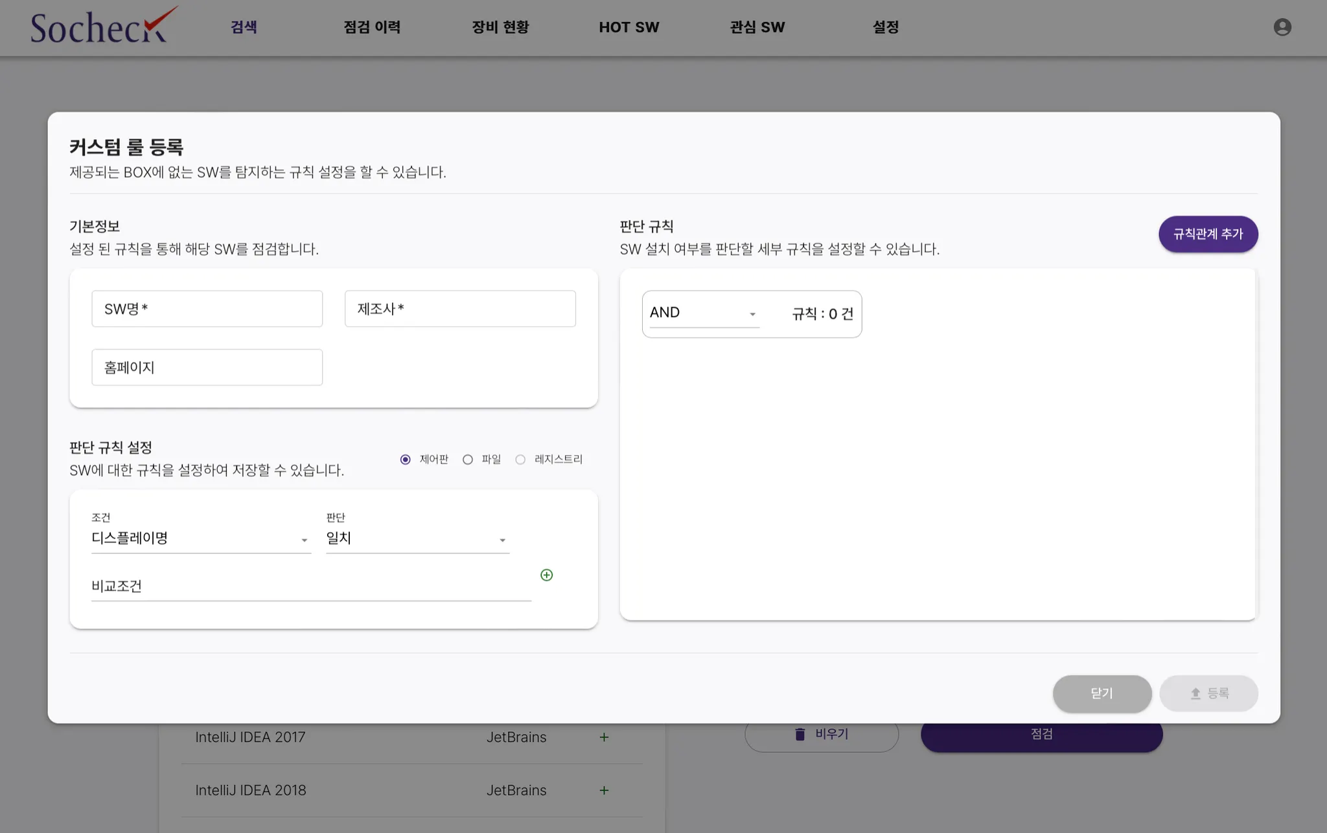1327x833 pixels.
Task: Click the SW명 input field
Action: [207, 309]
